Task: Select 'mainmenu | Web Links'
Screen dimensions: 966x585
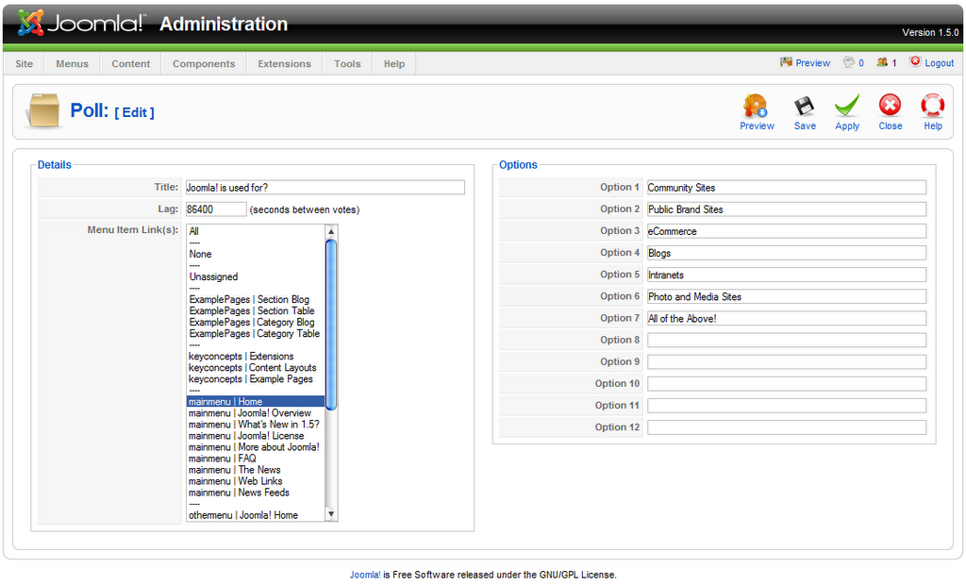Action: [256, 481]
